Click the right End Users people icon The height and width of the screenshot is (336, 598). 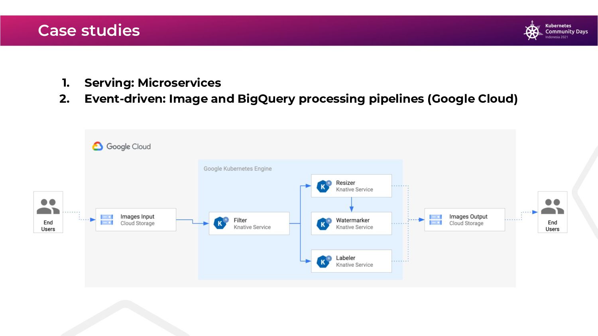[x=553, y=206]
